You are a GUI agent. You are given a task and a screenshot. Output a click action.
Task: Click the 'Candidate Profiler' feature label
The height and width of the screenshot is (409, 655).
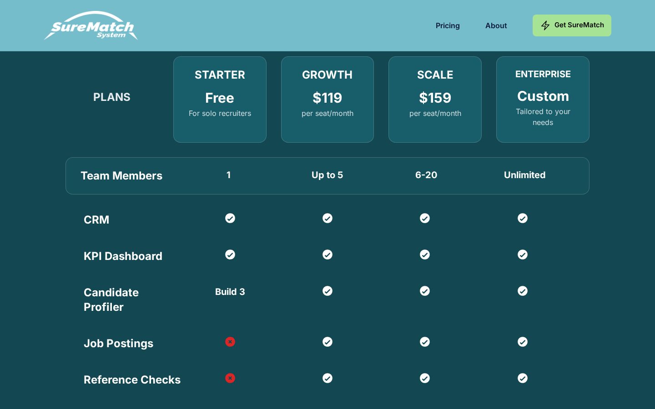click(111, 299)
